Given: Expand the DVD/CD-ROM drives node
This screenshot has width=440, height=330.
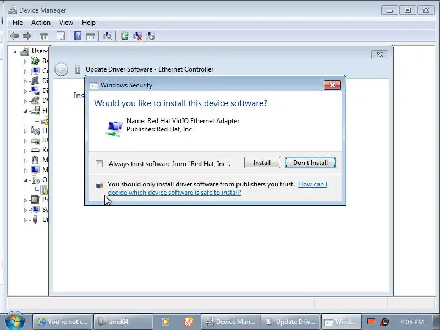Looking at the screenshot, I should pos(25,101).
